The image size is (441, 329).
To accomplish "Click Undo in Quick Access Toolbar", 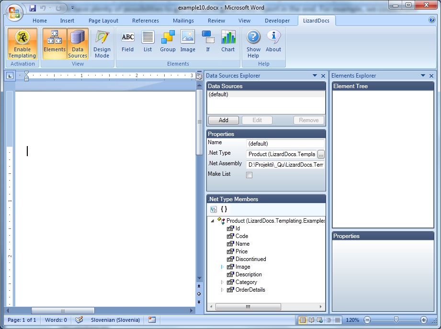I will [x=43, y=8].
